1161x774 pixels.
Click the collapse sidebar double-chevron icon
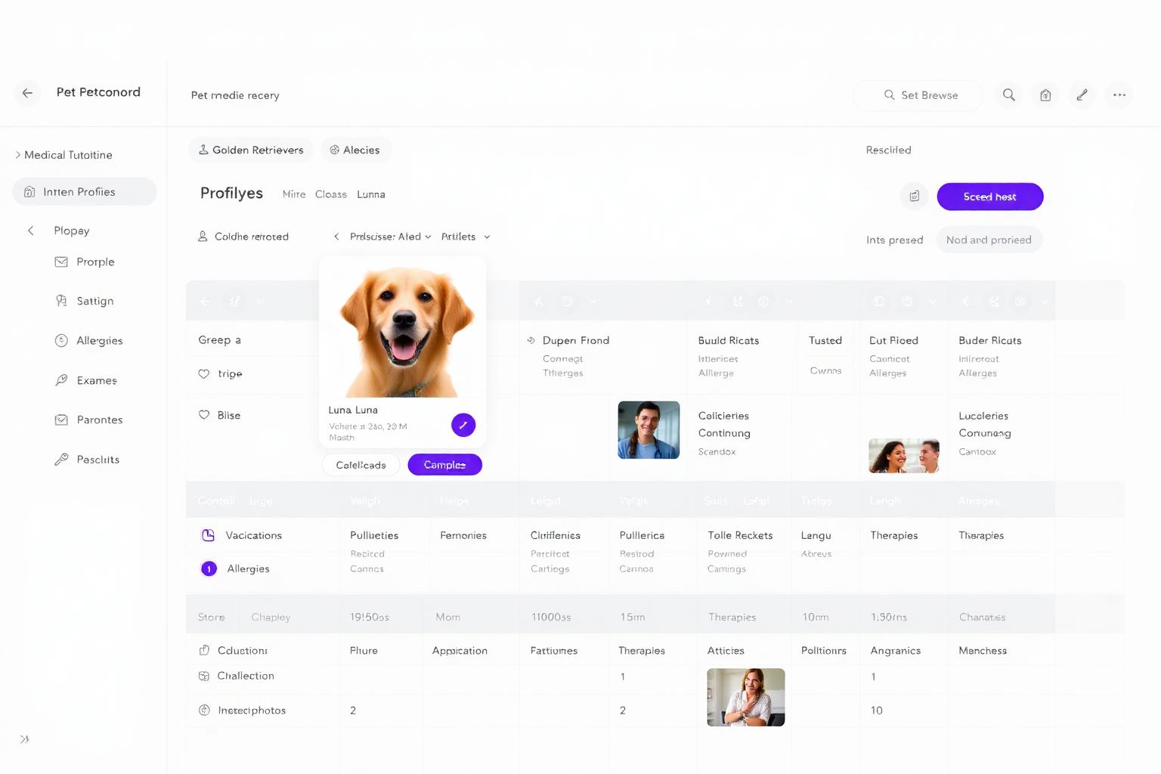point(24,739)
